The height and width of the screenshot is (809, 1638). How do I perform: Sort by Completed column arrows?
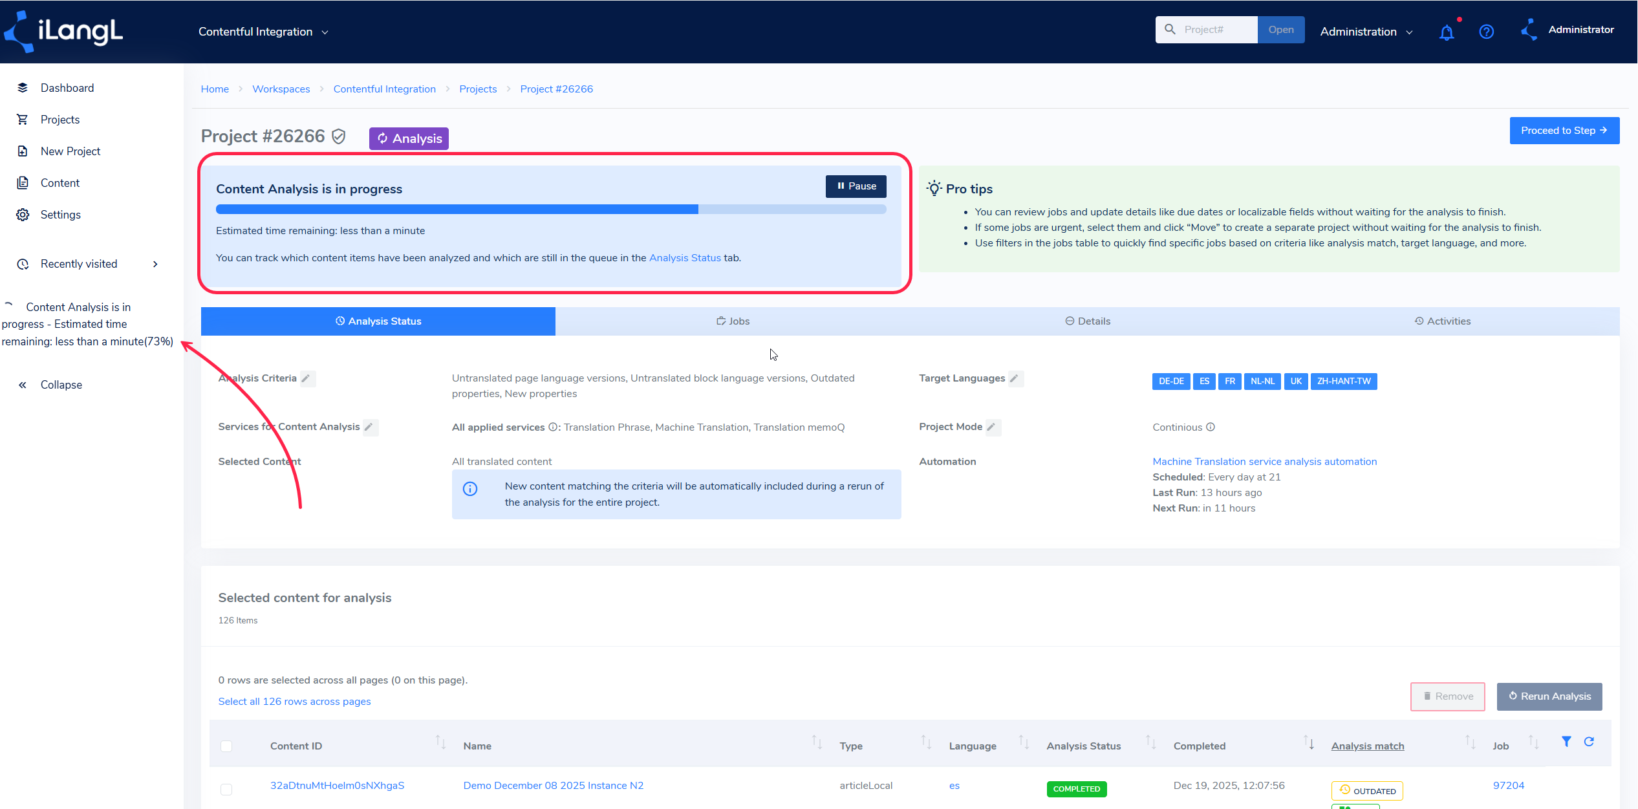coord(1309,742)
